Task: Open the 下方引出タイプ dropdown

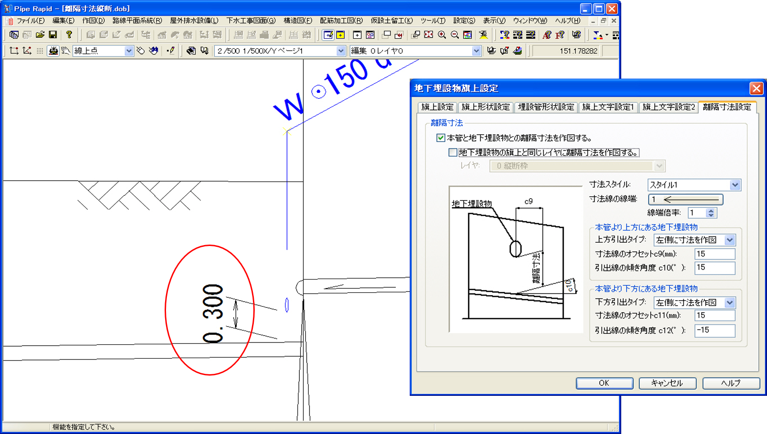Action: 729,303
